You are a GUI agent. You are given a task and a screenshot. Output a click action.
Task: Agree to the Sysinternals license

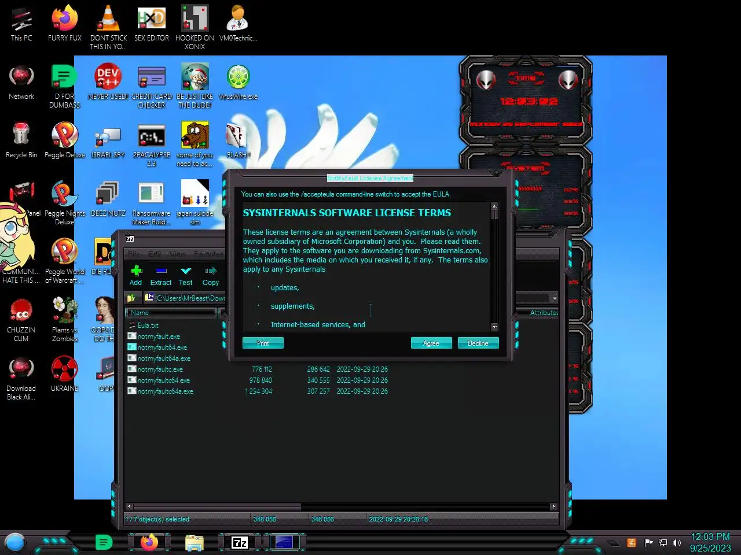click(431, 343)
